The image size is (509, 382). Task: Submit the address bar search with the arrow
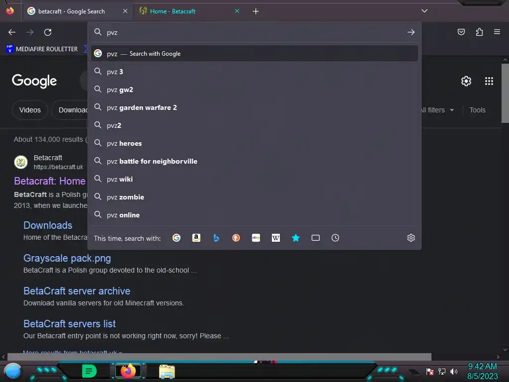pos(411,32)
